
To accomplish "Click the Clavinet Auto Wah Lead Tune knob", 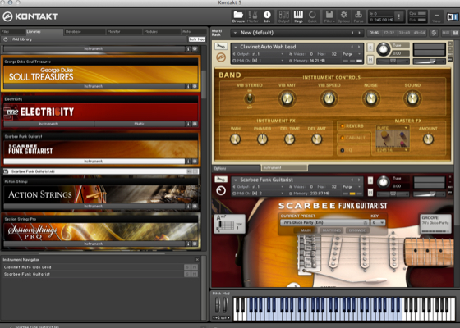I will point(384,49).
